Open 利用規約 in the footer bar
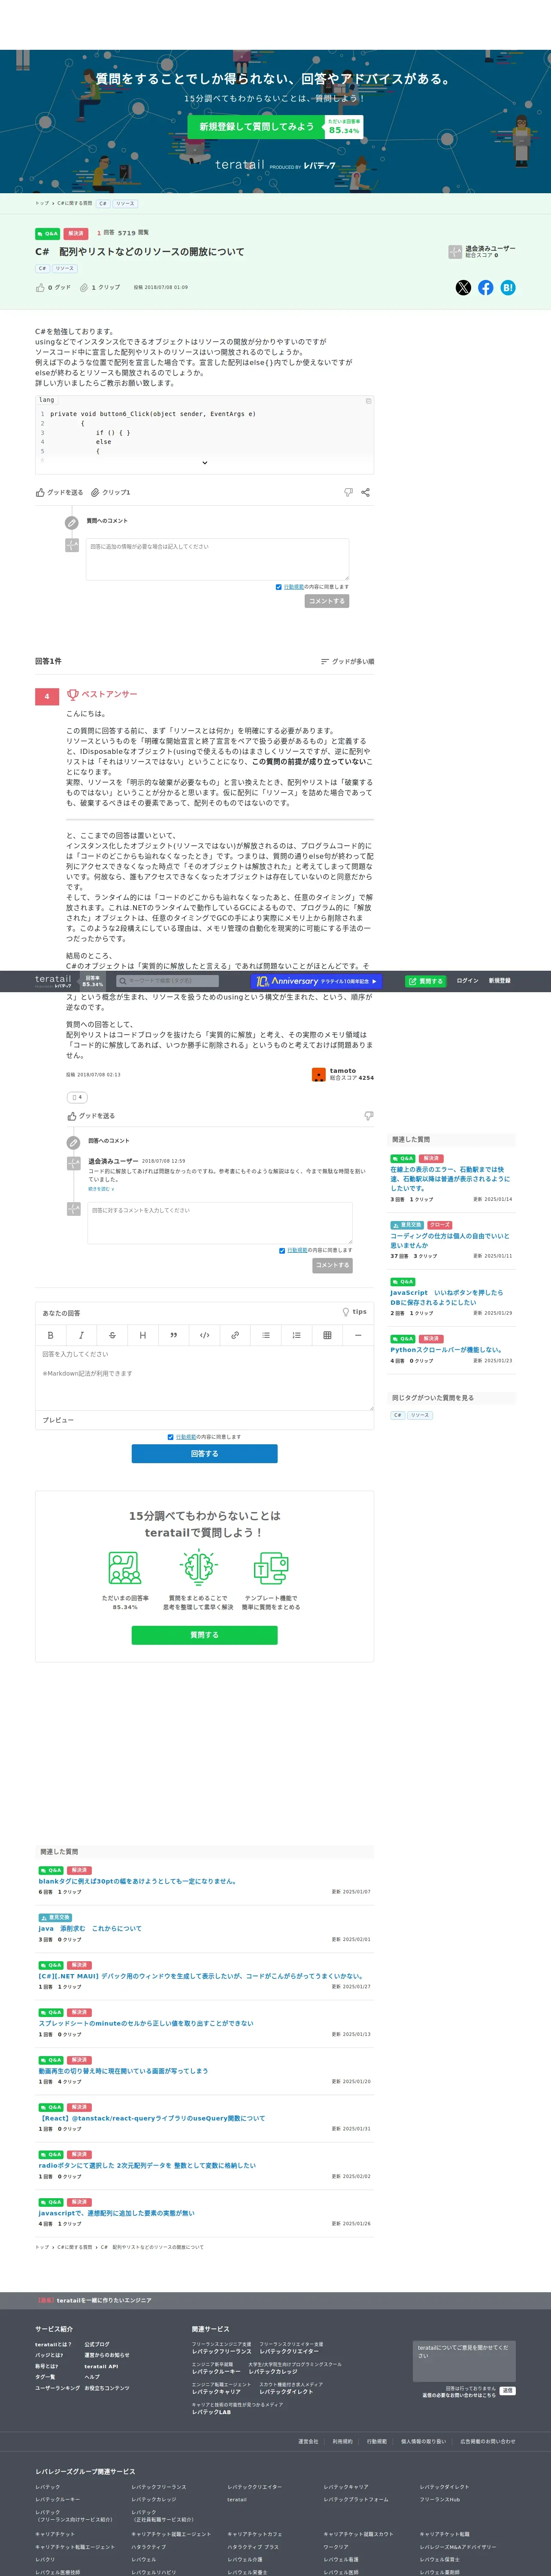Viewport: 551px width, 2576px height. 342,2441
